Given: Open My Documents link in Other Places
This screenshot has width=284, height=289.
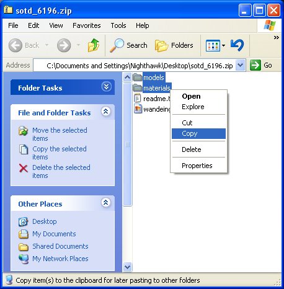Looking at the screenshot, I should click(54, 234).
